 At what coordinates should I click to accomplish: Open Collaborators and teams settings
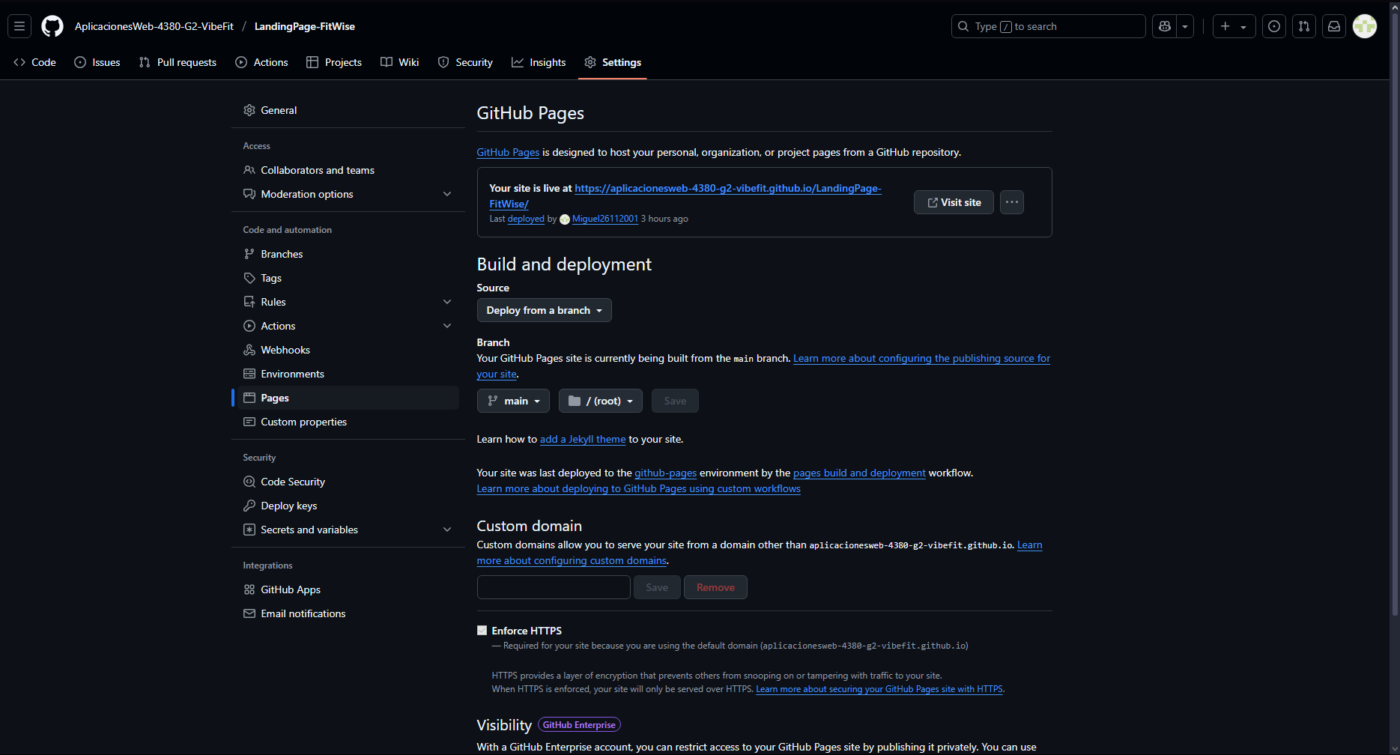point(348,170)
